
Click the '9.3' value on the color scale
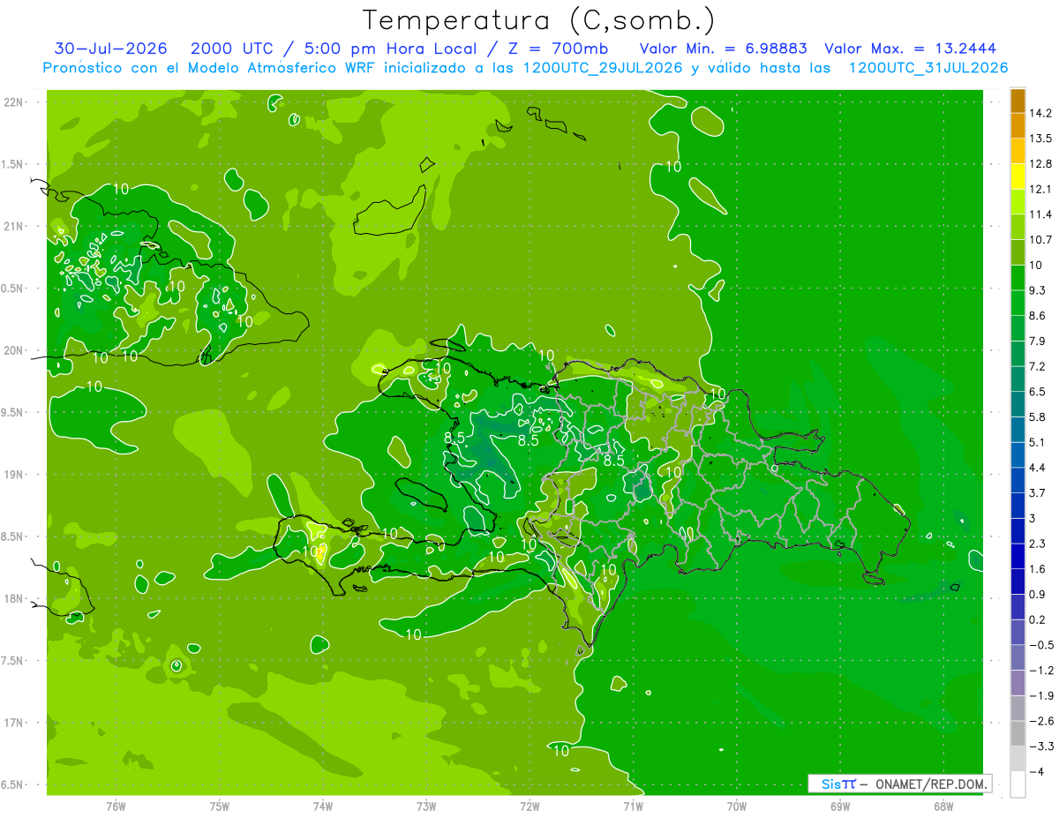pos(1038,289)
